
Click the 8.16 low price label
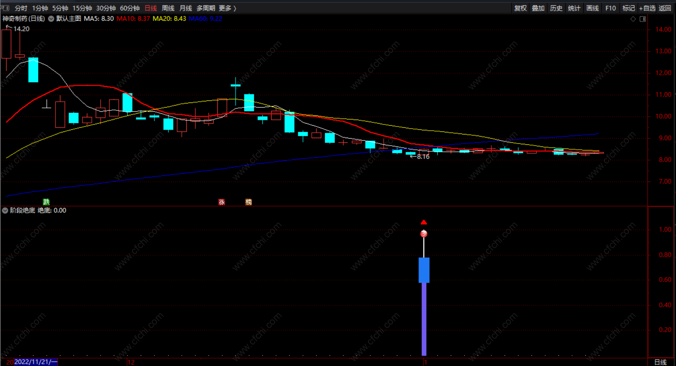(423, 157)
